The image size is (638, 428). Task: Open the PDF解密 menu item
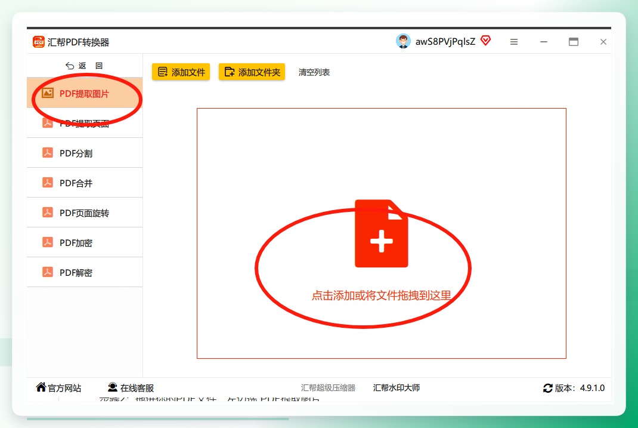85,272
